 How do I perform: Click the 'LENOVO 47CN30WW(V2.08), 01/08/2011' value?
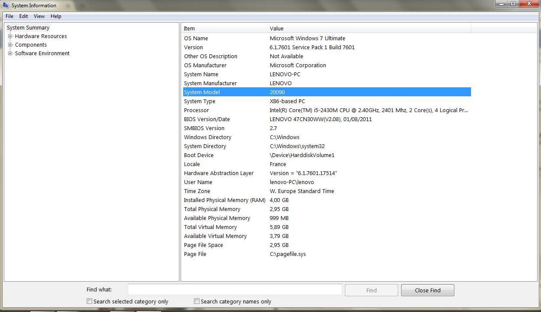pyautogui.click(x=320, y=119)
